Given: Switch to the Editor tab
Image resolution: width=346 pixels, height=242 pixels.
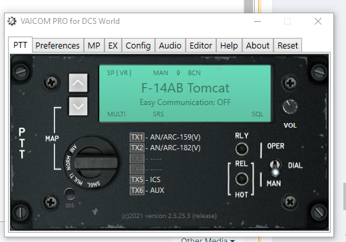Looking at the screenshot, I should coord(201,45).
